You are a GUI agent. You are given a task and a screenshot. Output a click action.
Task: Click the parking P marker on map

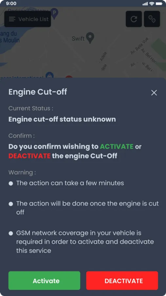[55, 13]
